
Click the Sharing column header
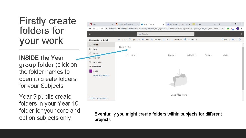(225, 55)
